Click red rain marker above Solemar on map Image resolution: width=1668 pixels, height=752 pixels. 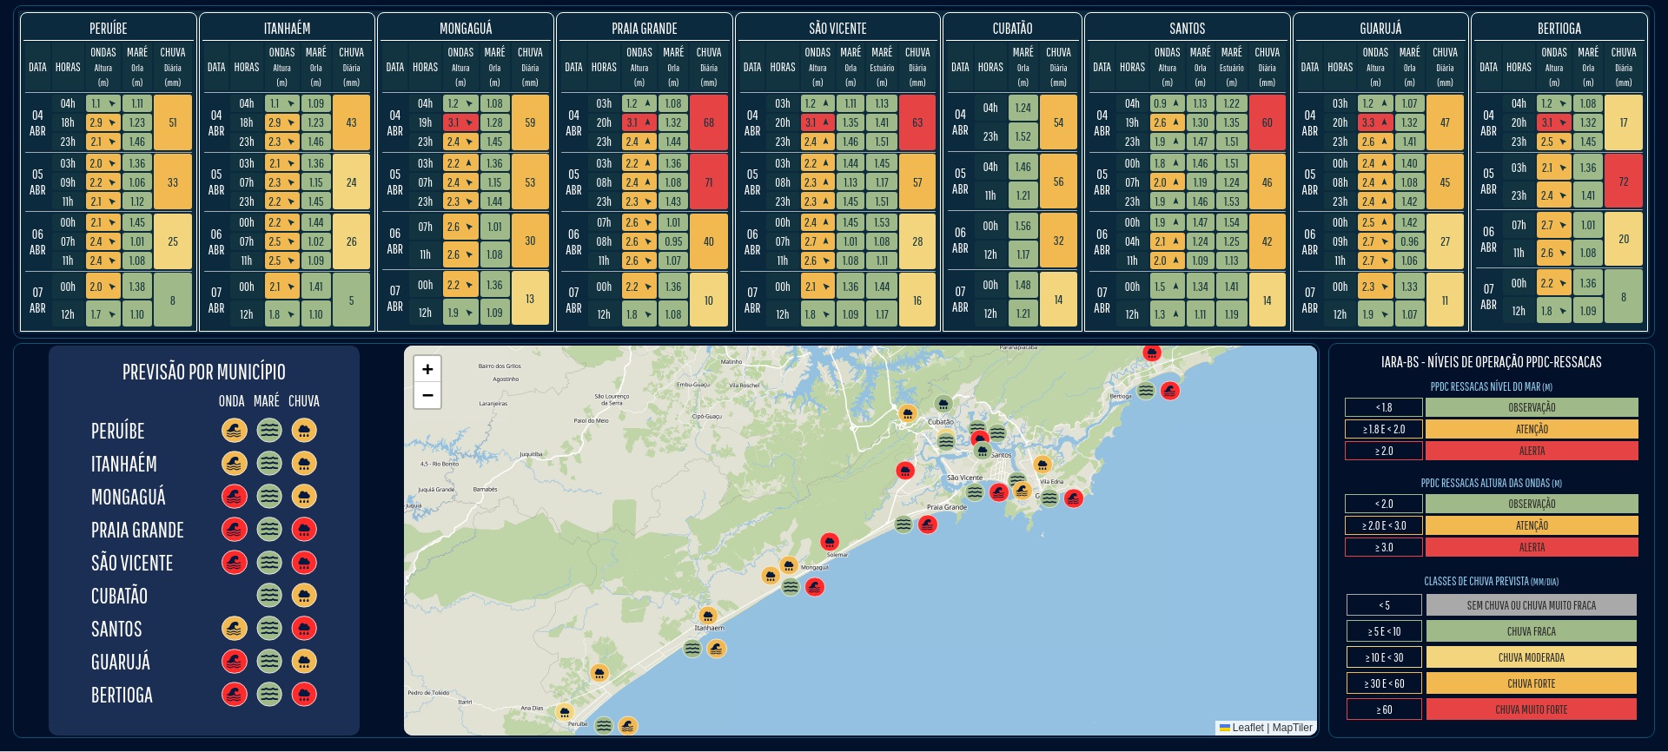(830, 542)
